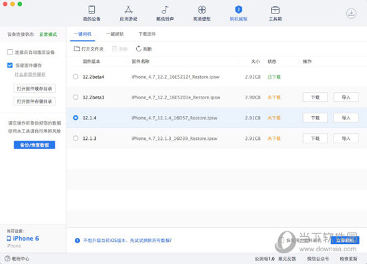367x264 pixels.
Task: Open the 应用游戏 apps and games section
Action: 128,13
